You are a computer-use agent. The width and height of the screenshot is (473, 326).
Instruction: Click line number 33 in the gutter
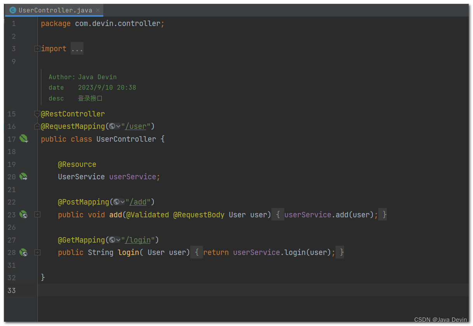click(x=12, y=290)
